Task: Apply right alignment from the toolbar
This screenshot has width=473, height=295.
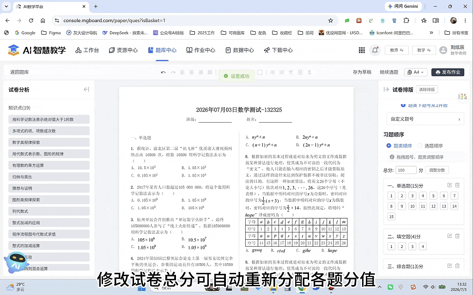Action: [200, 72]
